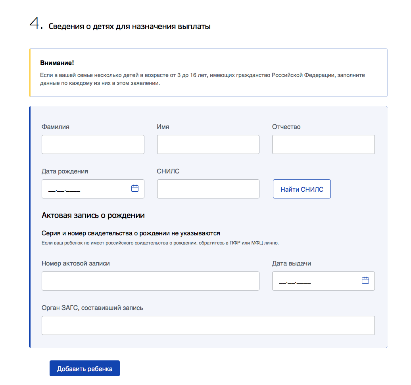The height and width of the screenshot is (385, 411).
Task: Open calendar picker for Дата выдачи
Action: 365,280
